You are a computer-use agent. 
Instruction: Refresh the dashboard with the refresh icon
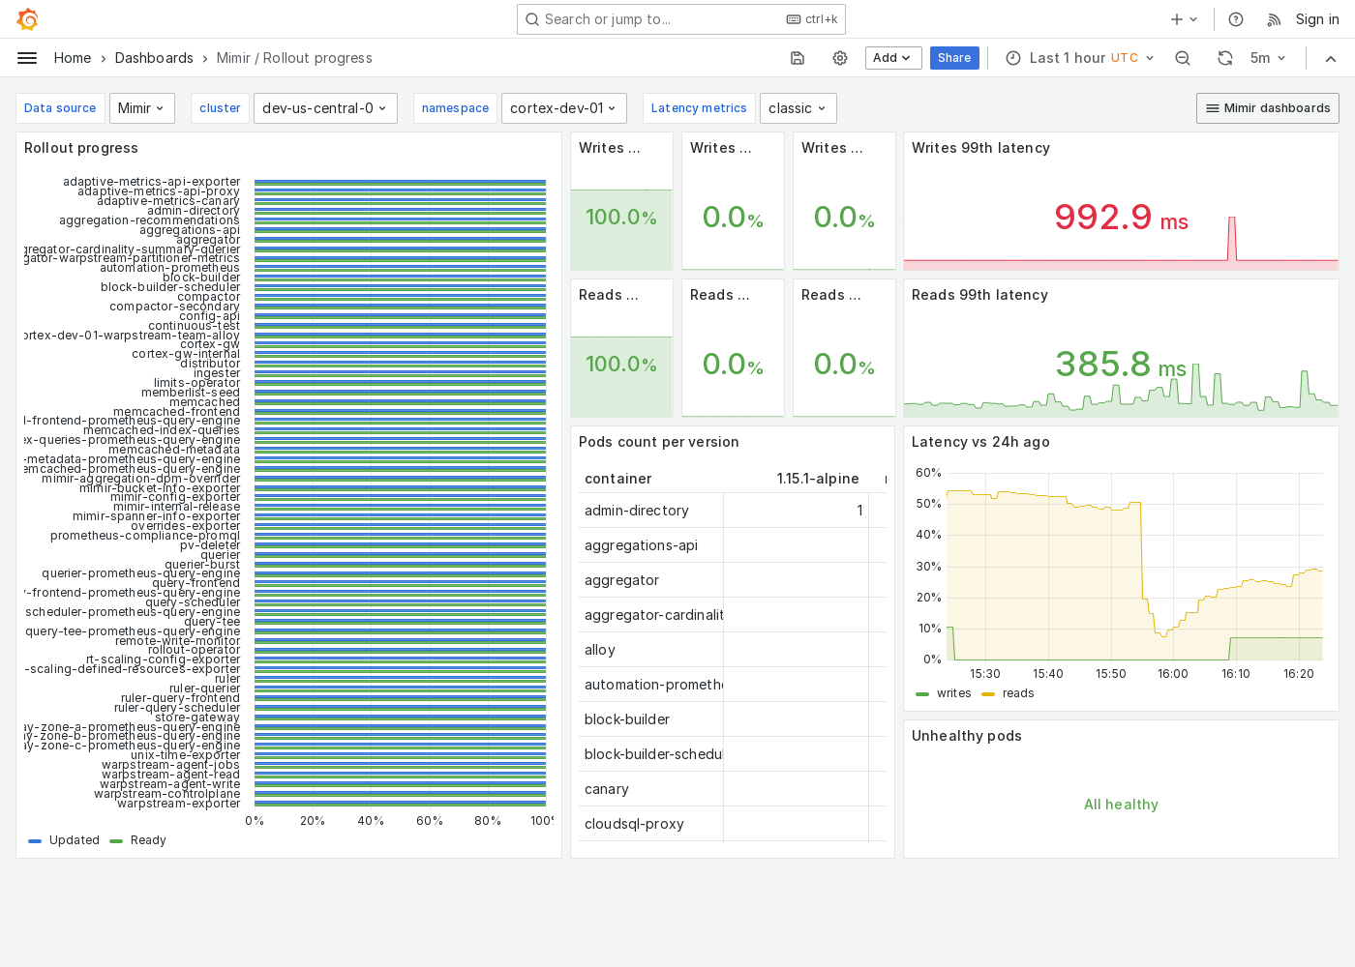pyautogui.click(x=1225, y=58)
